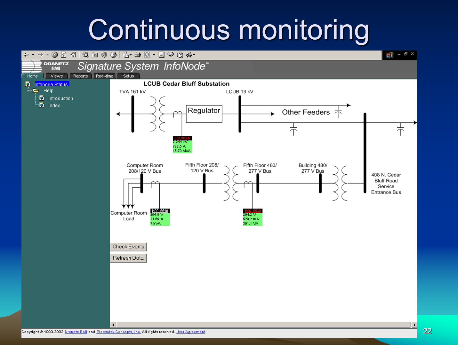Screen dimensions: 458x345
Task: Click the browser Stop icon
Action: (55, 55)
